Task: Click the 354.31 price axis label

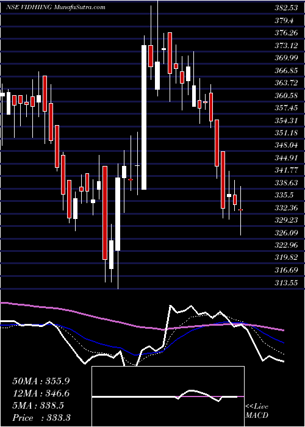Action: coord(286,120)
